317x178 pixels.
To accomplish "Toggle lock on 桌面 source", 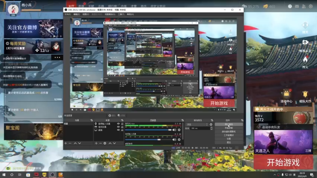I will (122, 130).
